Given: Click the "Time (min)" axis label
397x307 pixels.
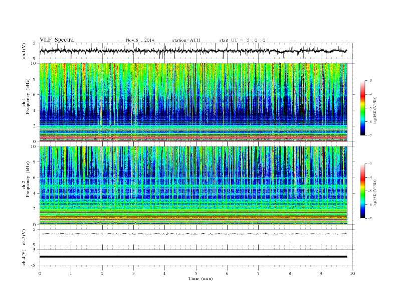Looking at the screenshot, I should 201,278.
